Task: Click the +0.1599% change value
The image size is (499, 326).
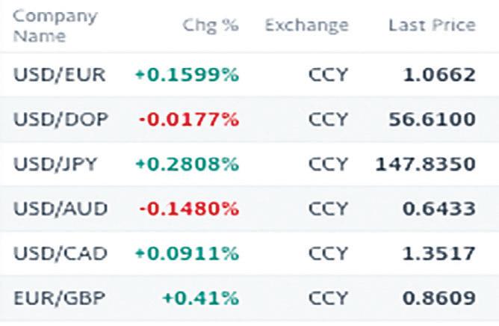Action: tap(187, 75)
